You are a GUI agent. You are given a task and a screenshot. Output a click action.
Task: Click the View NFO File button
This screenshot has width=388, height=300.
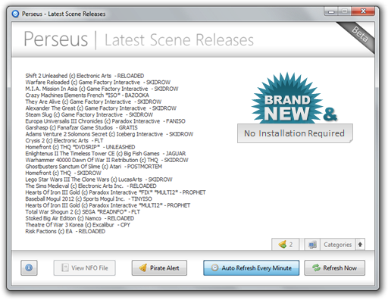(85, 267)
